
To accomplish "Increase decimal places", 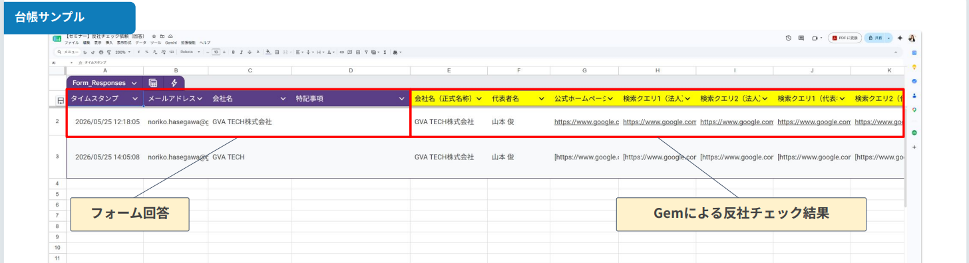I will (x=163, y=52).
